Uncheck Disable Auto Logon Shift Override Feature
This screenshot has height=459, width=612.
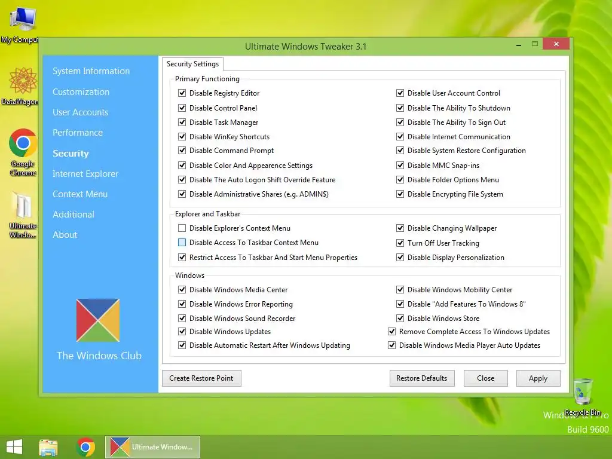pos(182,179)
